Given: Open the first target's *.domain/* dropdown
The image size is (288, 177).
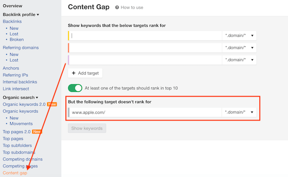Looking at the screenshot, I should click(x=239, y=35).
